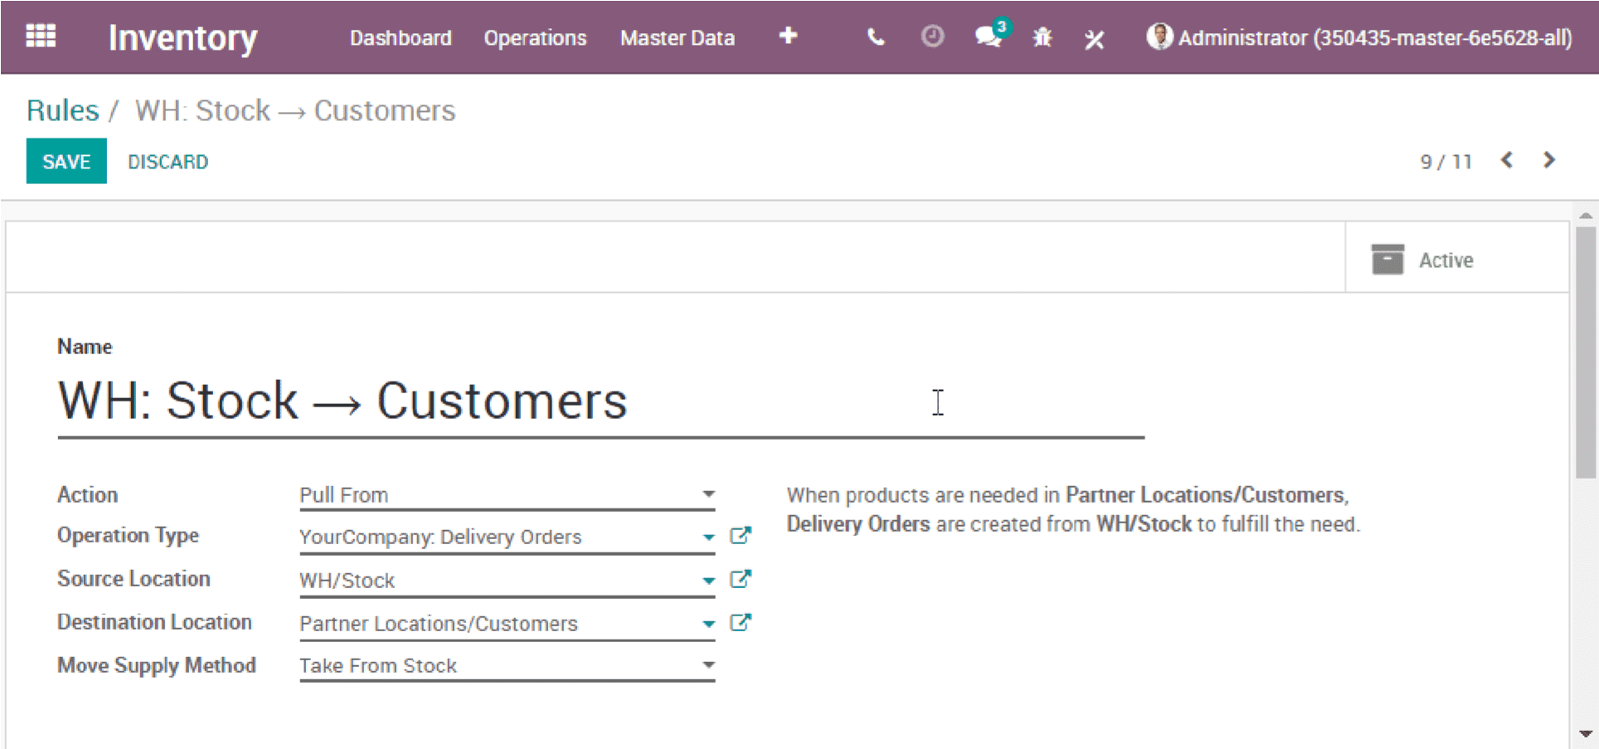Image resolution: width=1599 pixels, height=749 pixels.
Task: Click the SAVE button
Action: tap(66, 161)
